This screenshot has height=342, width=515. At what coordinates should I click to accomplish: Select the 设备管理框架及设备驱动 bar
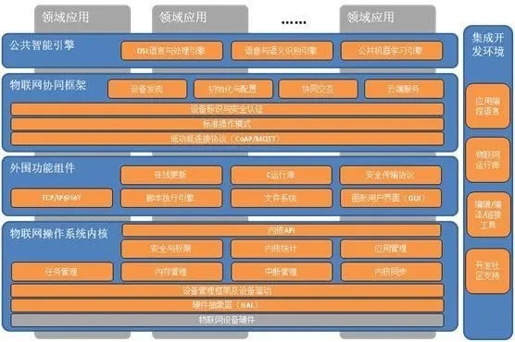pyautogui.click(x=227, y=291)
